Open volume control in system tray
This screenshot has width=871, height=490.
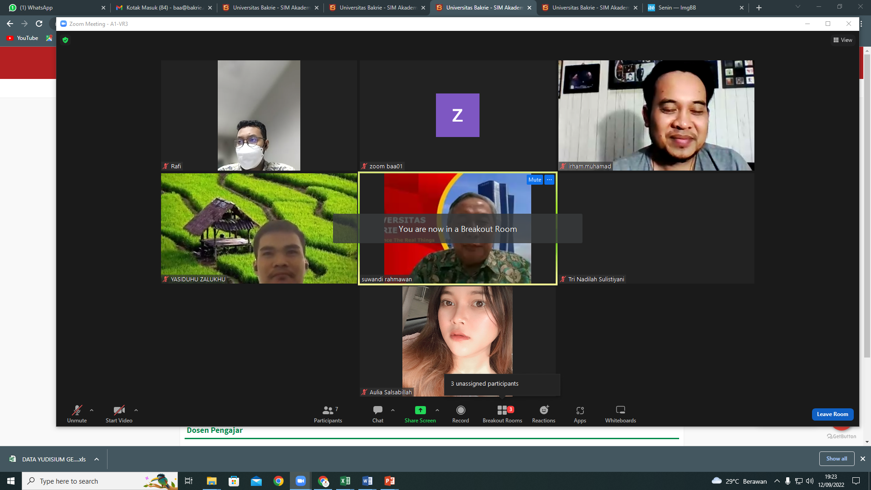point(810,481)
